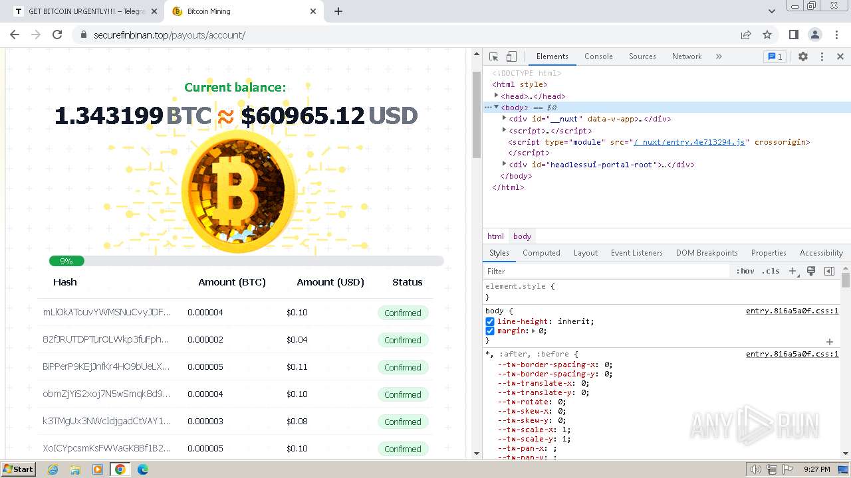Activate DevTools inspect element picker
The image size is (851, 478).
click(493, 56)
